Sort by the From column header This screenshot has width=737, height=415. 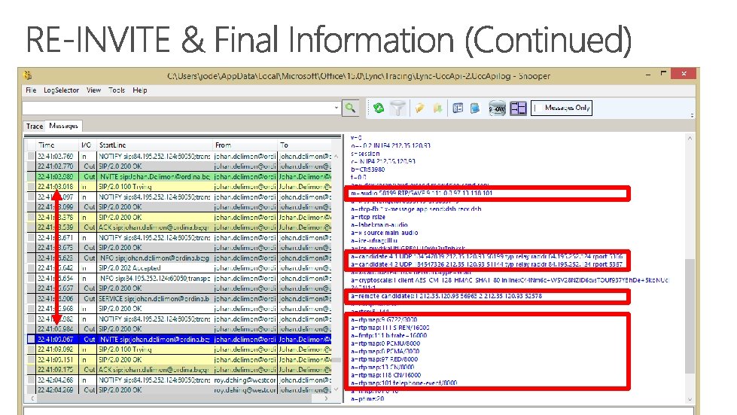point(245,145)
